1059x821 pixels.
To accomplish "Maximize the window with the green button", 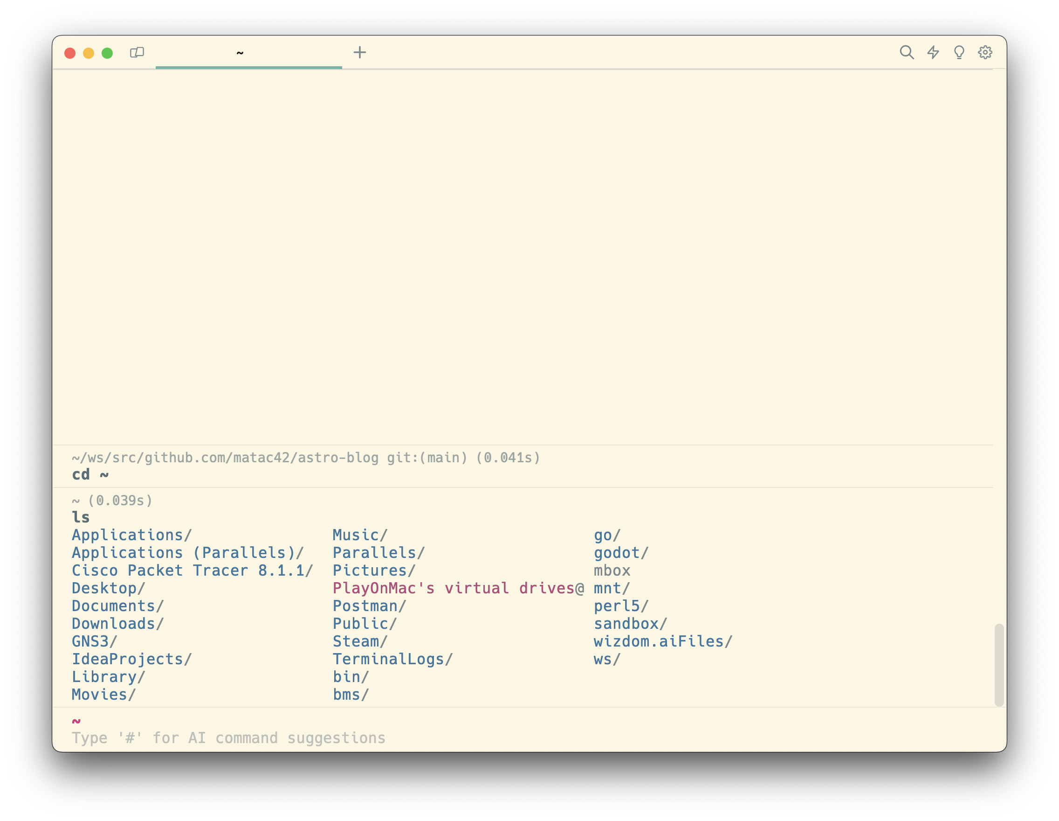I will [x=107, y=53].
